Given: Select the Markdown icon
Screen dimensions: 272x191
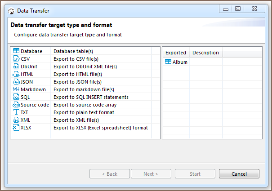Looking at the screenshot, I should [16, 89].
